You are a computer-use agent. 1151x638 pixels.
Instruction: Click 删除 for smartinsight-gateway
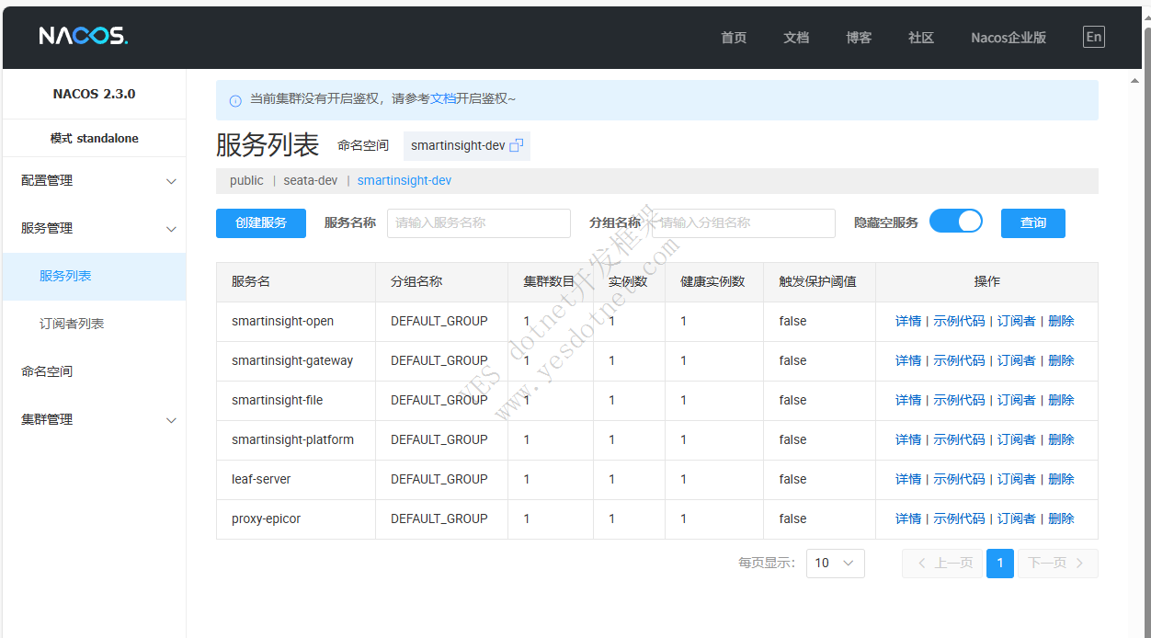[1061, 361]
